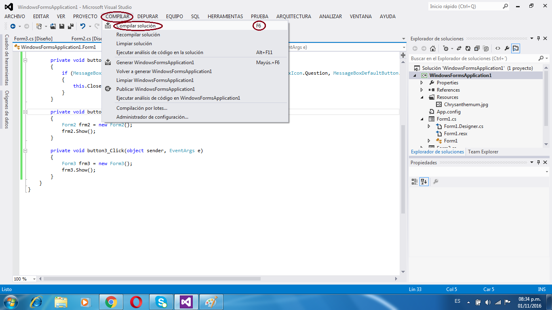552x310 pixels.
Task: Click the Home icon in Solution Explorer
Action: click(x=432, y=48)
